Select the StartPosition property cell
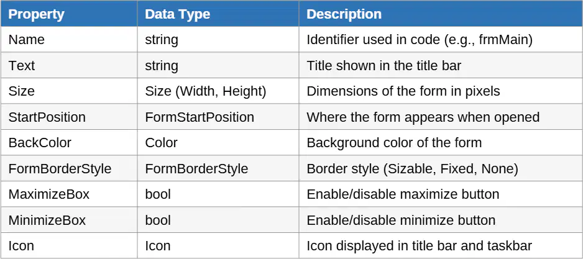583x259 pixels. pos(69,117)
